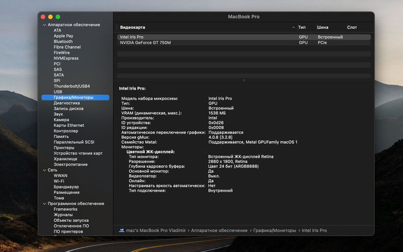
Task: Open Thunderbolt/USB4 information
Action: coord(72,86)
